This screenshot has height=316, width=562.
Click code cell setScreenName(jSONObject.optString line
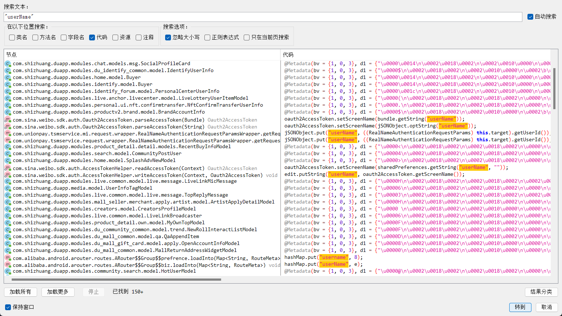click(380, 126)
